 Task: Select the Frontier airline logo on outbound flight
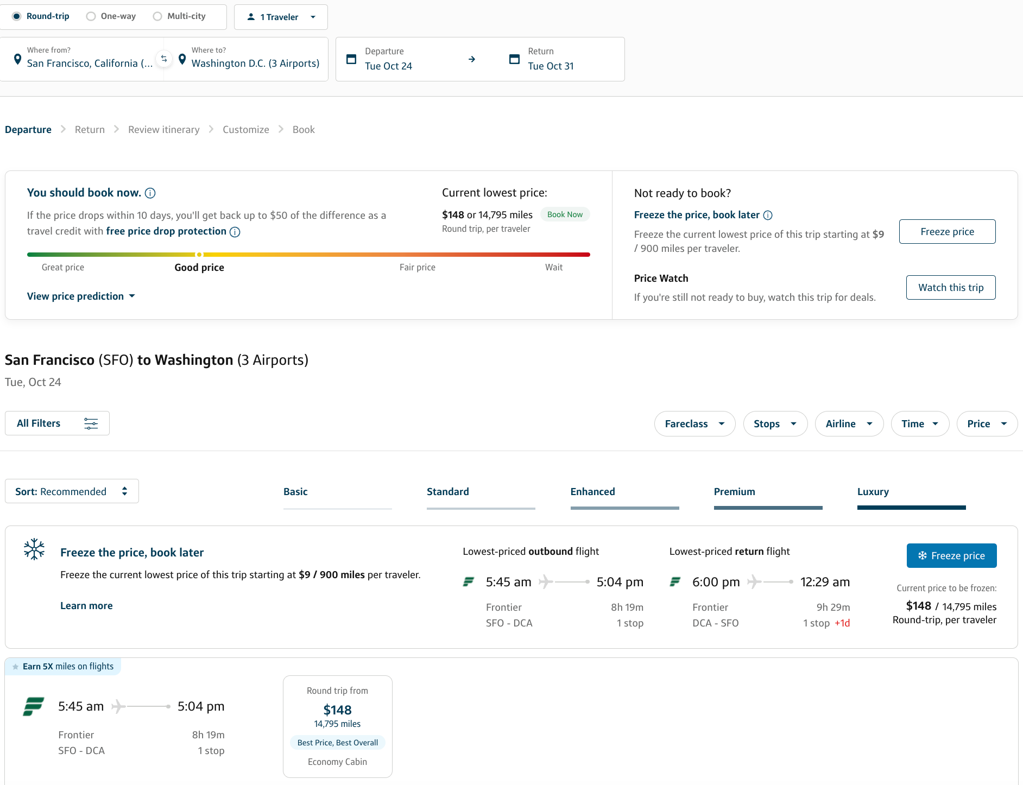tap(468, 581)
